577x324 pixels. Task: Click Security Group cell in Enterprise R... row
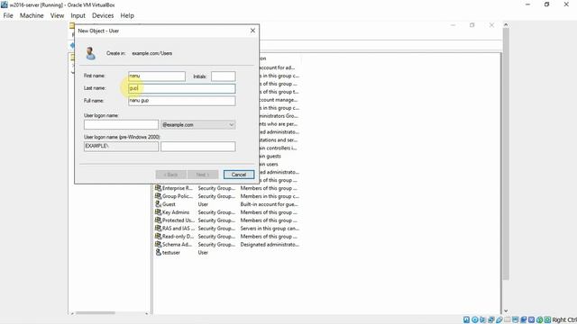[x=216, y=188]
